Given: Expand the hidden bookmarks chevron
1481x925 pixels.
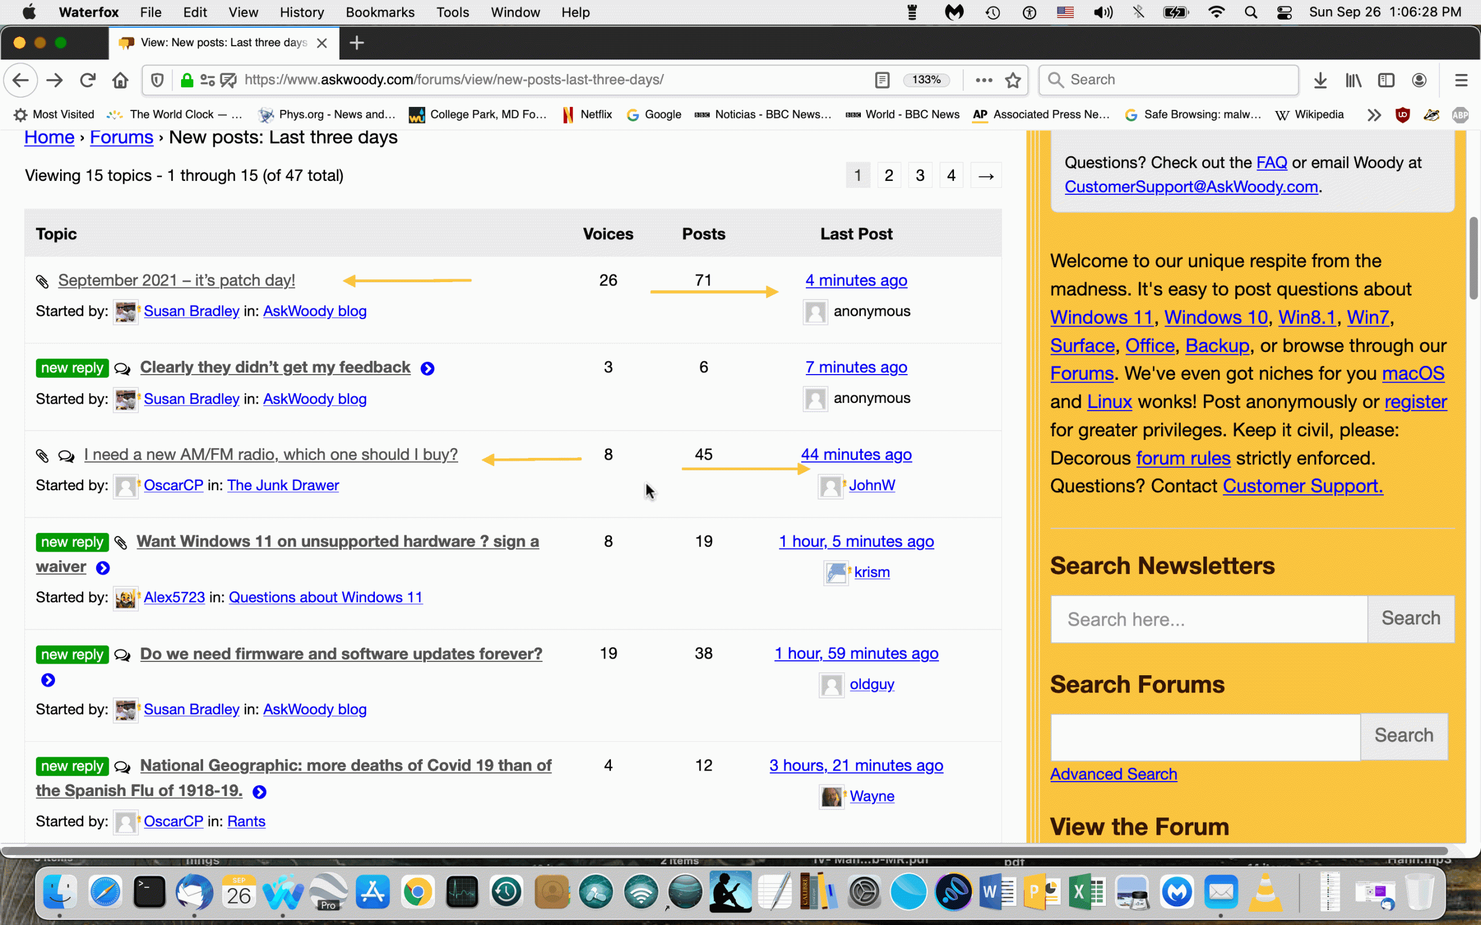Looking at the screenshot, I should coord(1374,115).
